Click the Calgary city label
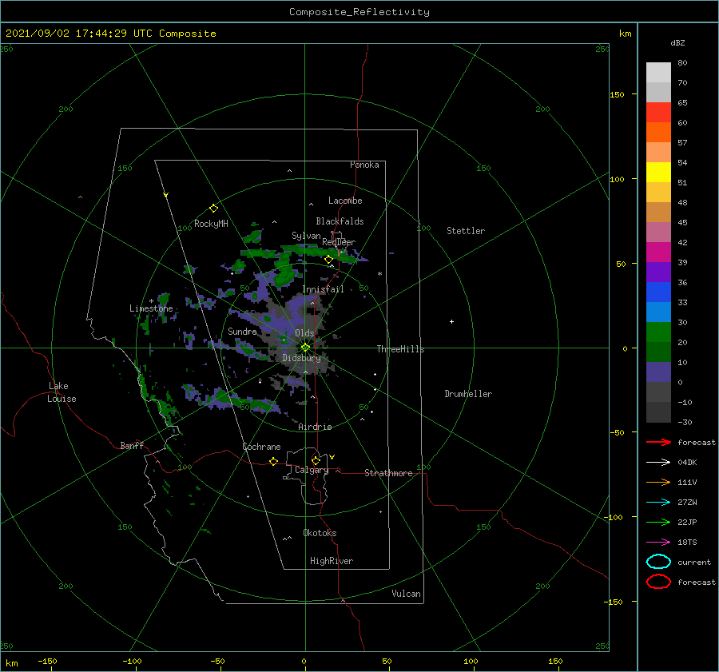The image size is (719, 672). point(312,470)
